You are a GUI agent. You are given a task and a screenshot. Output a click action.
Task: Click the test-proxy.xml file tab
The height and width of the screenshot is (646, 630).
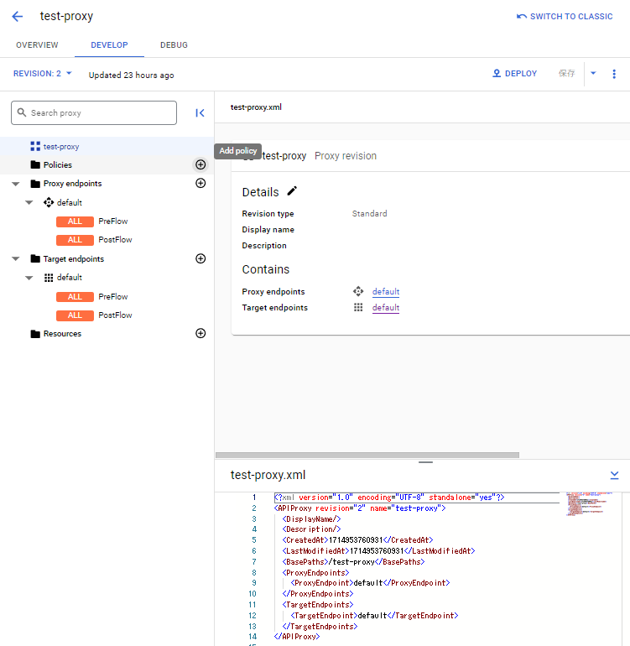256,107
